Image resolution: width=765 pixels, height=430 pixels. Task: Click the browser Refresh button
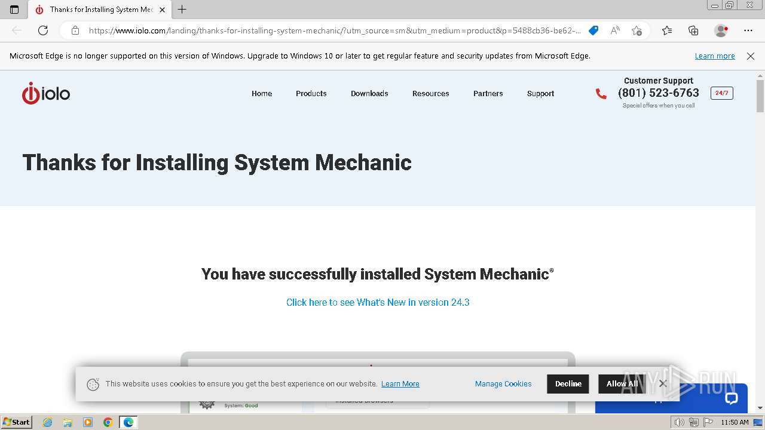click(43, 30)
